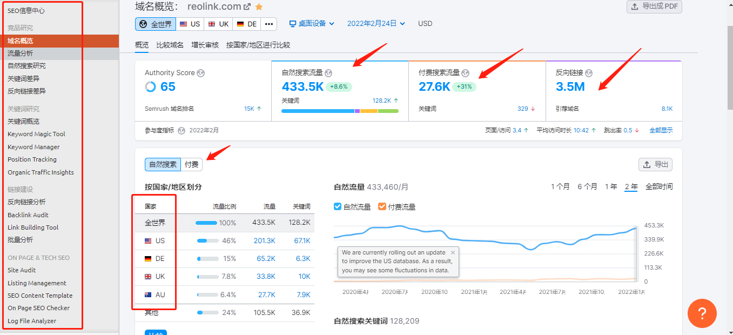The height and width of the screenshot is (335, 733).
Task: Uncheck the 自然流量 chart checkbox
Action: (338, 206)
